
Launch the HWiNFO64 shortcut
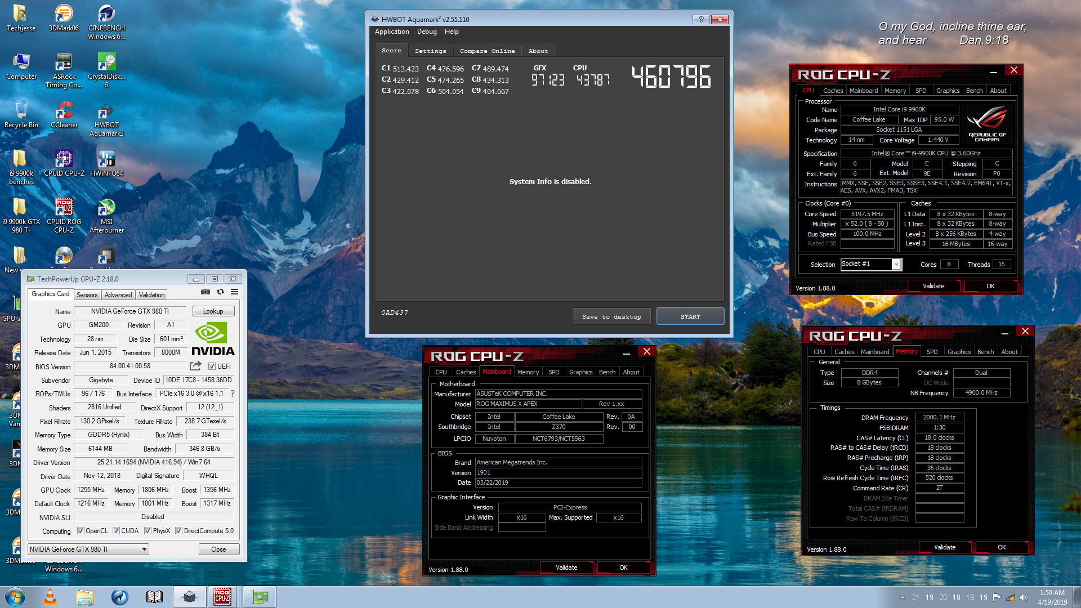tap(106, 163)
